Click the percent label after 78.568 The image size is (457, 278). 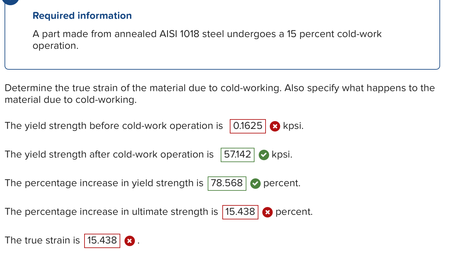click(x=282, y=183)
